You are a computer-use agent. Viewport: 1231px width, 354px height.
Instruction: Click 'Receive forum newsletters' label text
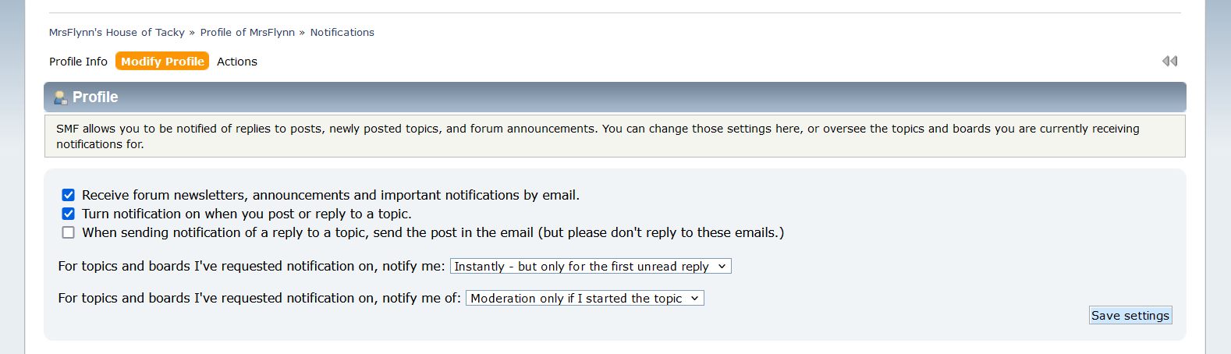coord(331,195)
